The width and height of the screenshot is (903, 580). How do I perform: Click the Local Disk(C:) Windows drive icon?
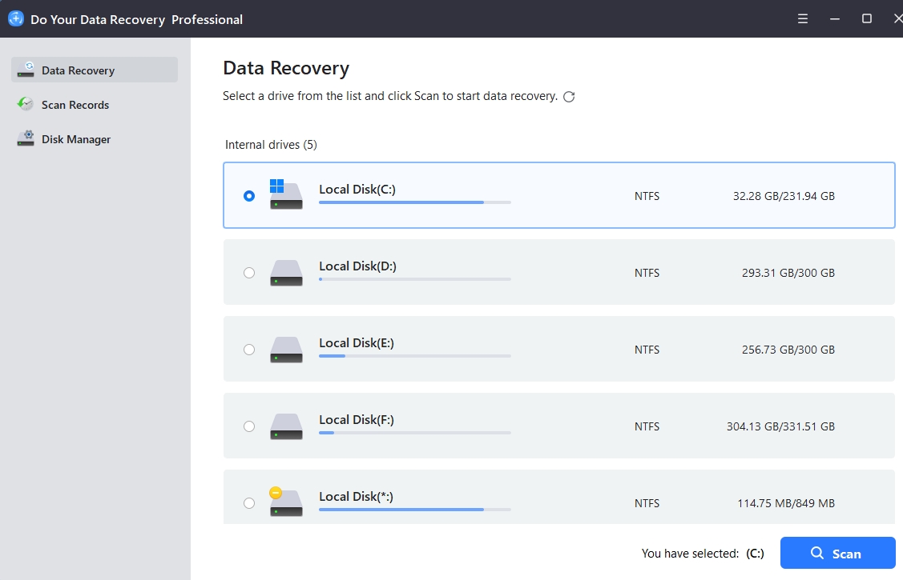pyautogui.click(x=286, y=194)
